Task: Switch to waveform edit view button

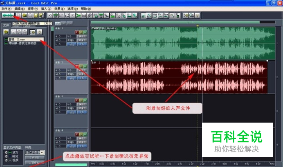Action: point(8,15)
